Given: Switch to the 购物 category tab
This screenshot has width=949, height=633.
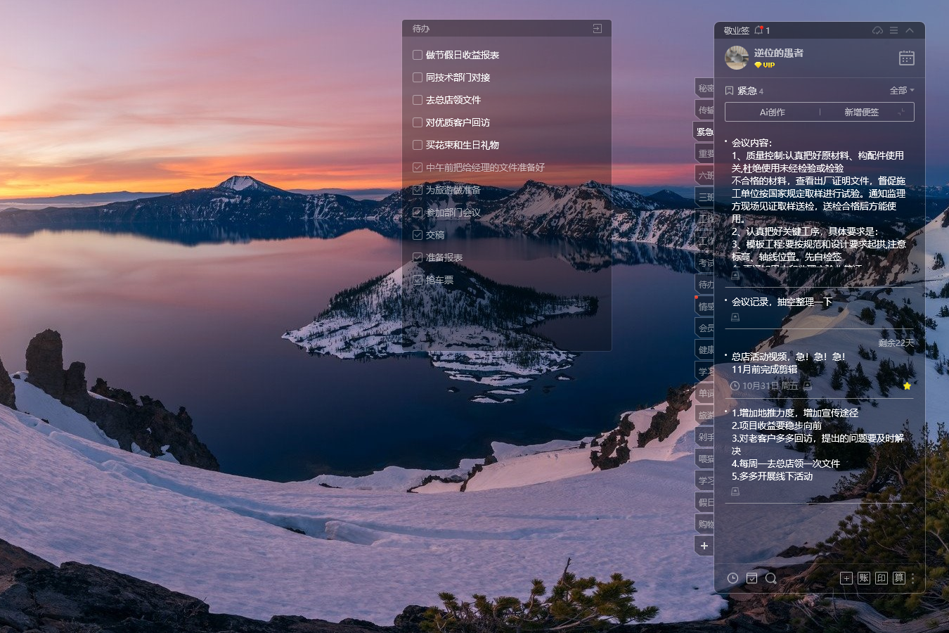Looking at the screenshot, I should [705, 524].
